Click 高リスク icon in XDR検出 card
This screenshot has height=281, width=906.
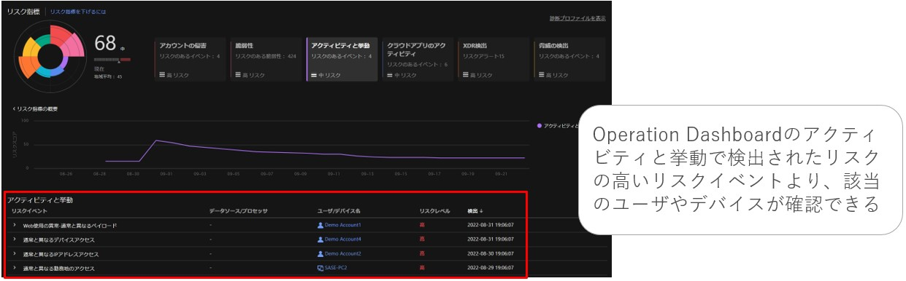[465, 75]
